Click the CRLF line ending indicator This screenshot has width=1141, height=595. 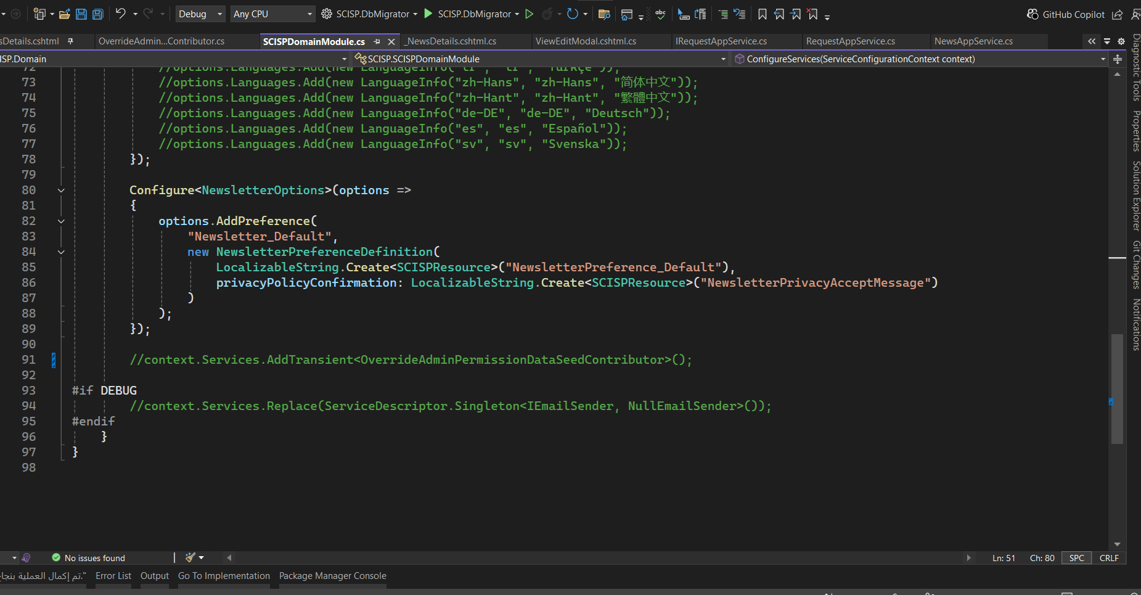[x=1108, y=558]
